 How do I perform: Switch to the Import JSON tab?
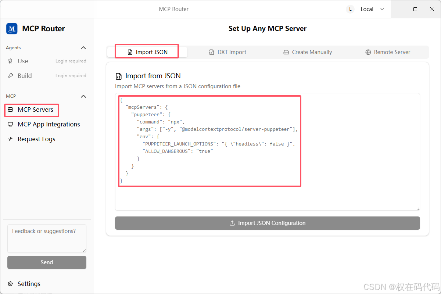(147, 52)
